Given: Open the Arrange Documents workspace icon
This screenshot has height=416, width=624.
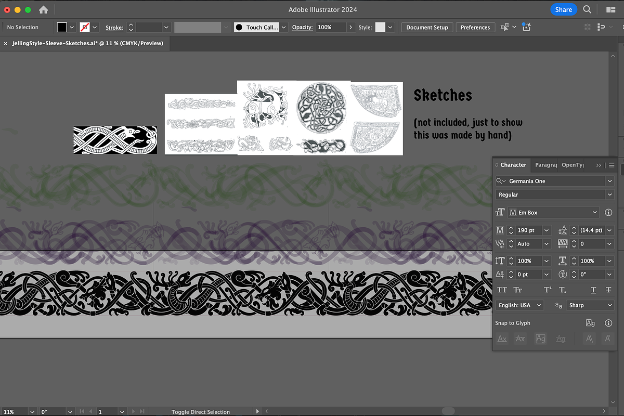Looking at the screenshot, I should (x=610, y=9).
